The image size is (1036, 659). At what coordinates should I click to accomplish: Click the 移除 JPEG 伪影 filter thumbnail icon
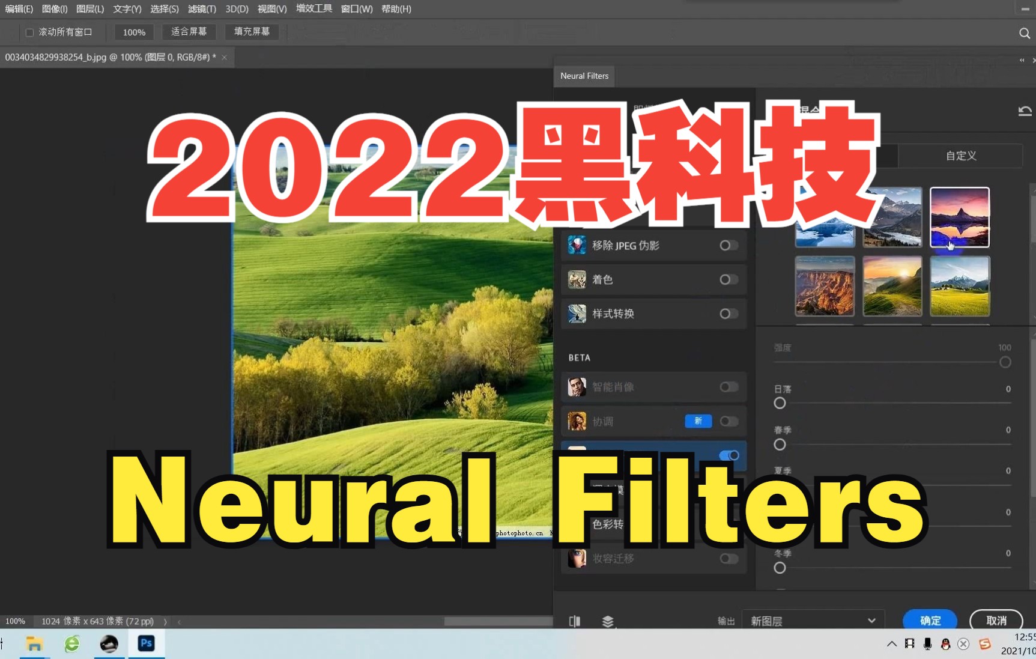577,245
